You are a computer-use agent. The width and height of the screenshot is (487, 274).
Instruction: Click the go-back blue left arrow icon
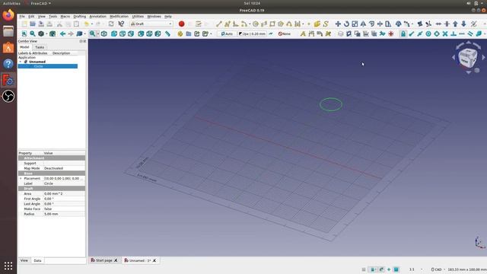pos(62,33)
